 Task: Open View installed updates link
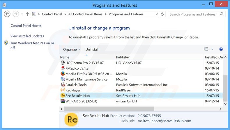point(27,36)
